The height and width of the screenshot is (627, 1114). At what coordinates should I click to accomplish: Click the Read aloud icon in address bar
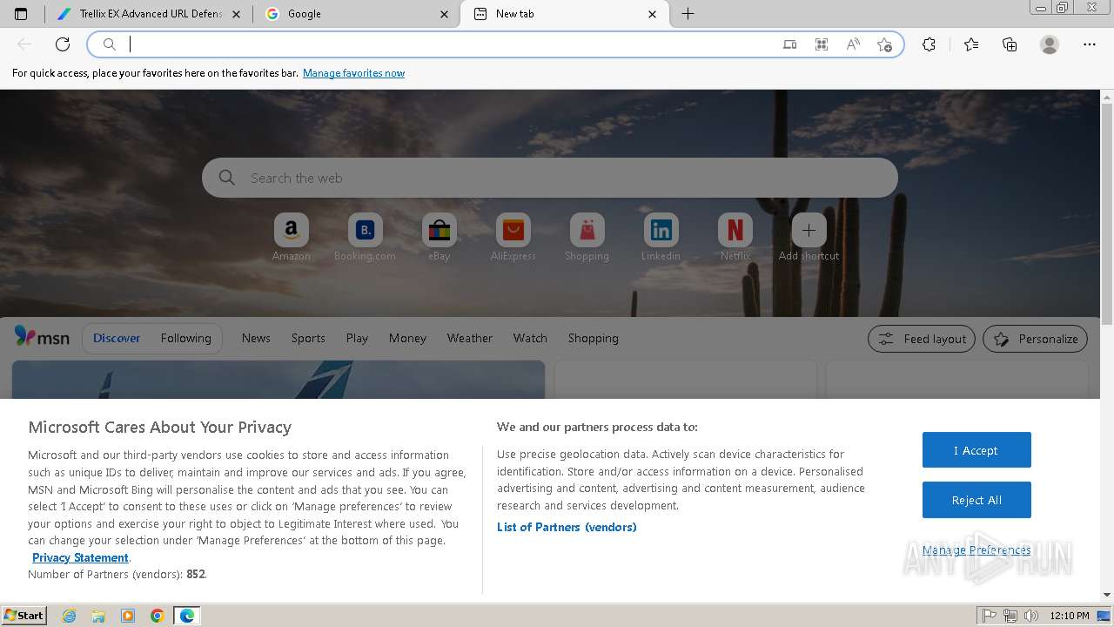click(x=853, y=44)
